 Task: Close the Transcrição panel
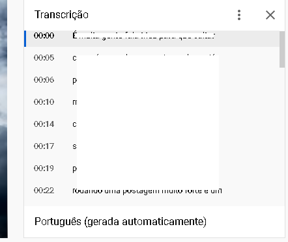[x=270, y=15]
